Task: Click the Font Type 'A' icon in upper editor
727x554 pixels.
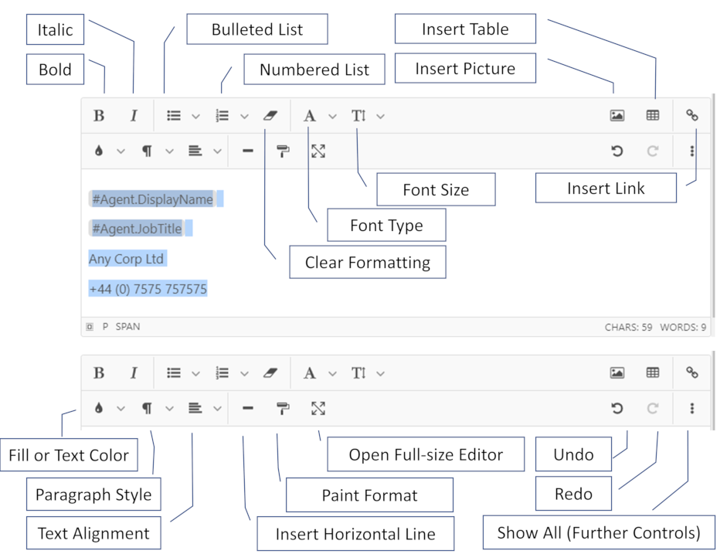Action: click(310, 115)
